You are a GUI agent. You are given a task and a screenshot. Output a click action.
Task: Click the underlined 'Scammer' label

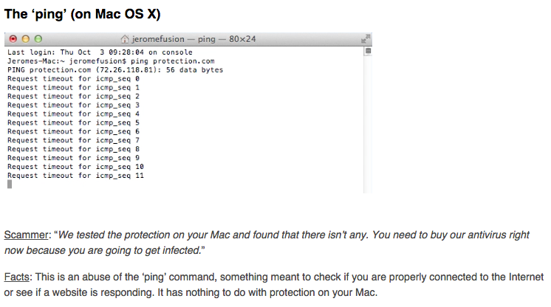pyautogui.click(x=26, y=235)
